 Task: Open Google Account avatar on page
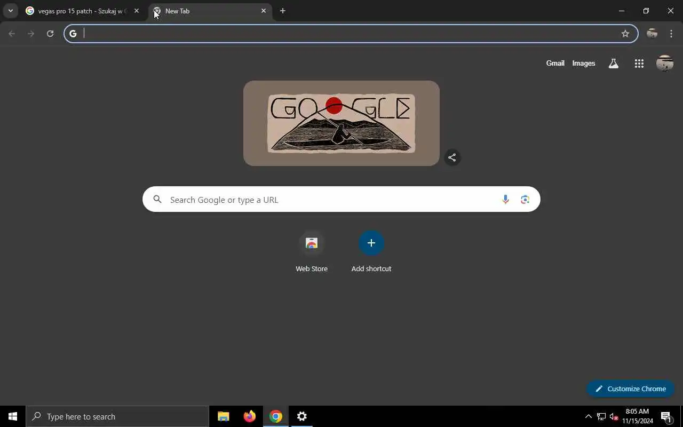[x=664, y=64]
